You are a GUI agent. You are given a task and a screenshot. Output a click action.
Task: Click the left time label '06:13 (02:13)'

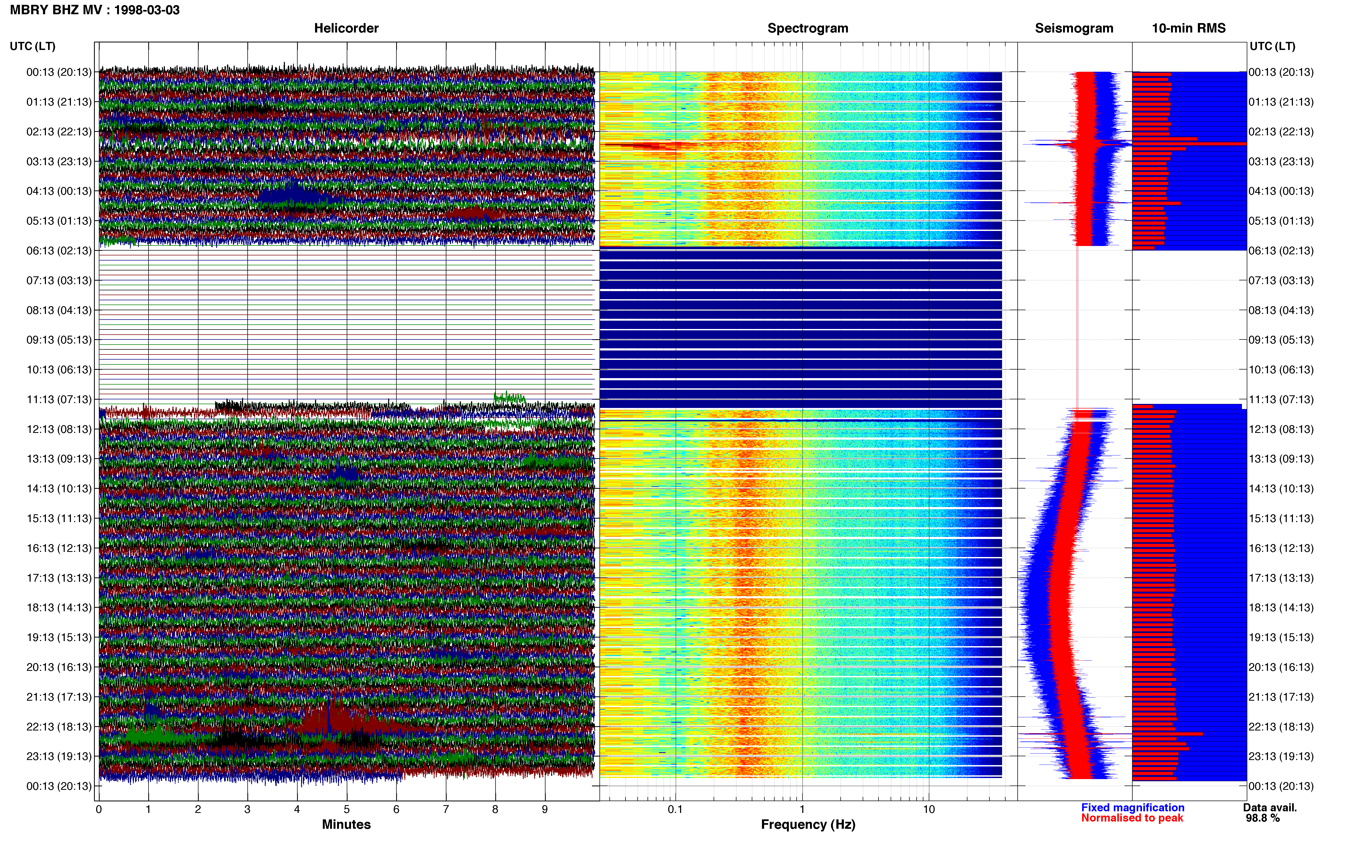pos(59,250)
